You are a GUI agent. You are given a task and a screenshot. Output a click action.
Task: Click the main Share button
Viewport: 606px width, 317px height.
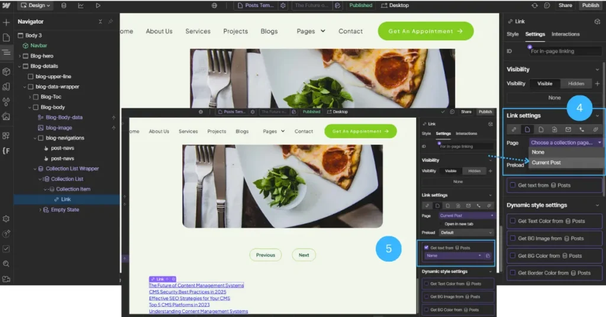[x=565, y=5]
